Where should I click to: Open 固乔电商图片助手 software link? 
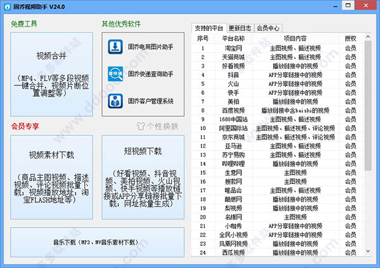(151, 47)
